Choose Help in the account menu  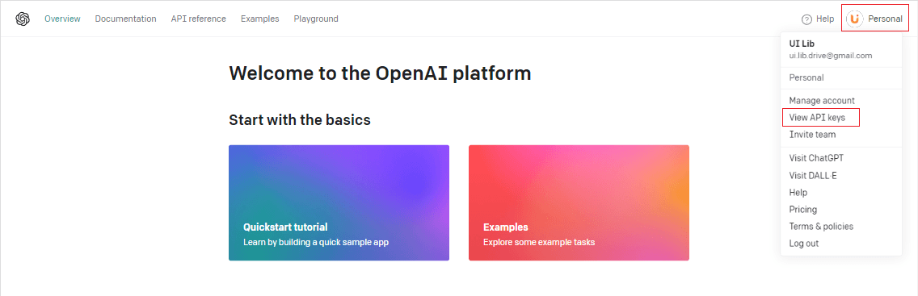coord(798,192)
